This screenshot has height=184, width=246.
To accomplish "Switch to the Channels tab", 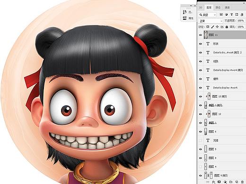I will tap(227, 8).
